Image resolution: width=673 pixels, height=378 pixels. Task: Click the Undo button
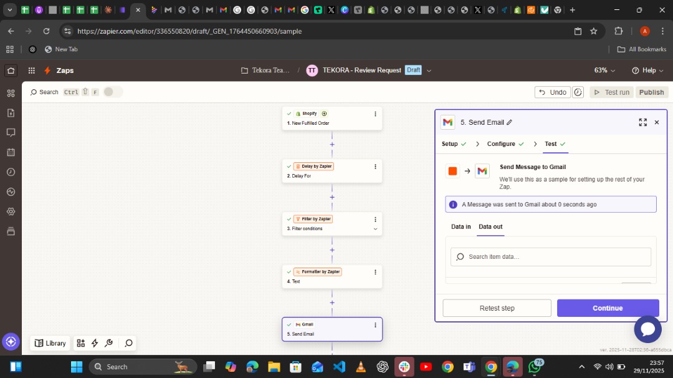pyautogui.click(x=553, y=92)
